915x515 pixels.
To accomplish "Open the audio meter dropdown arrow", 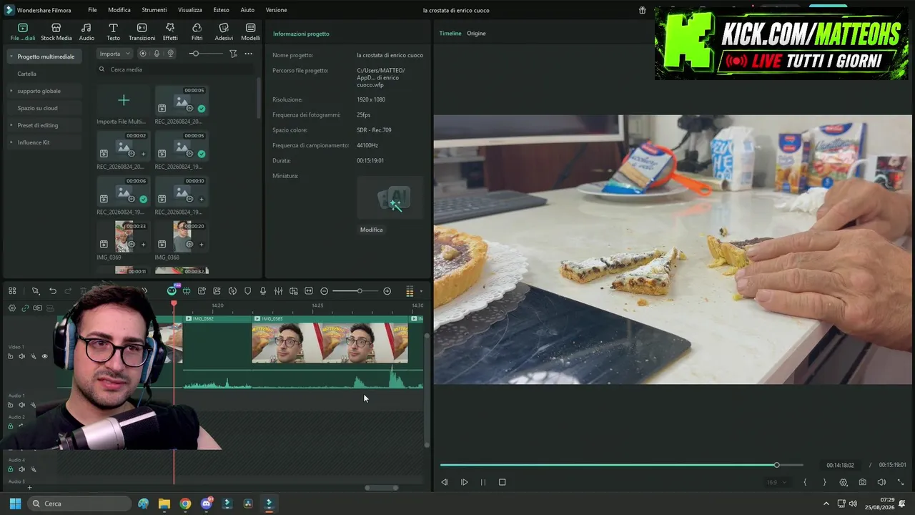I will point(421,291).
